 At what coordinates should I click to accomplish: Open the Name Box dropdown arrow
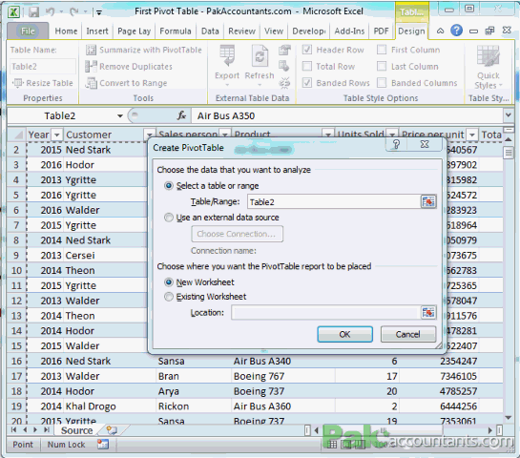pyautogui.click(x=120, y=115)
